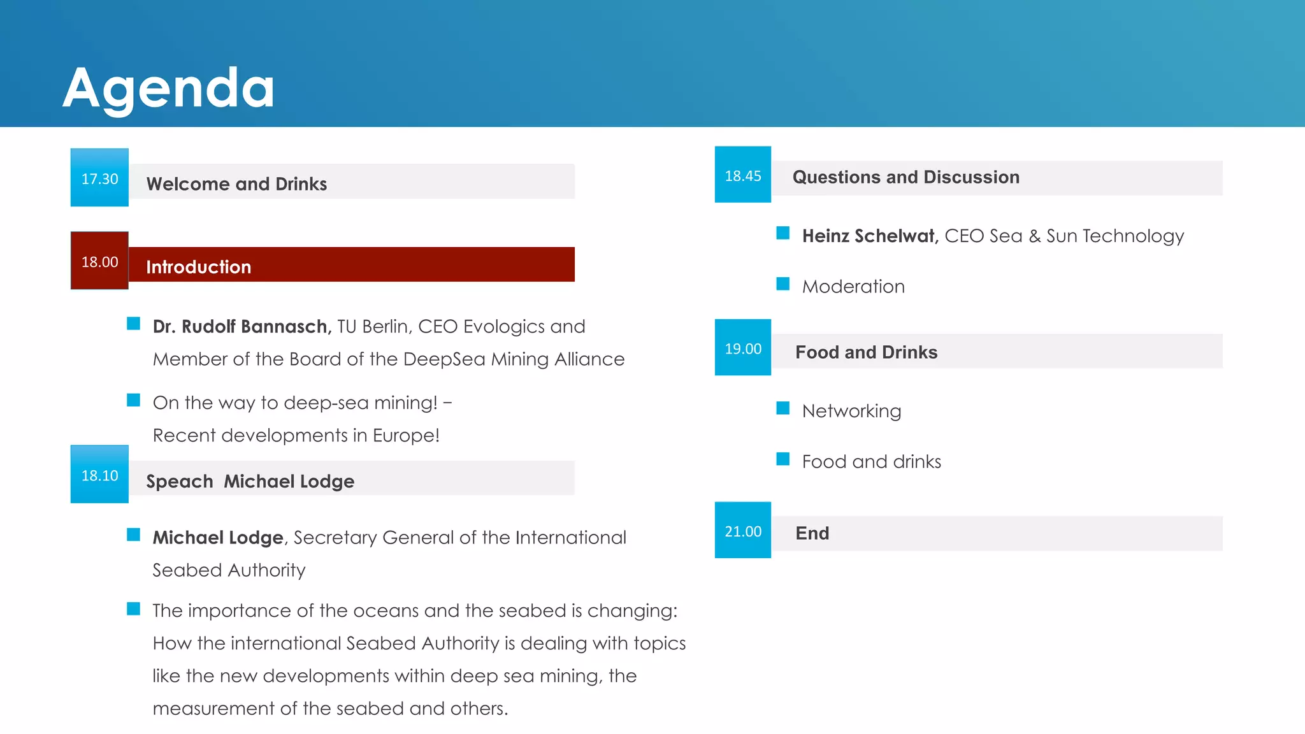1305x734 pixels.
Task: Click the red 18.00 time box
Action: click(99, 261)
